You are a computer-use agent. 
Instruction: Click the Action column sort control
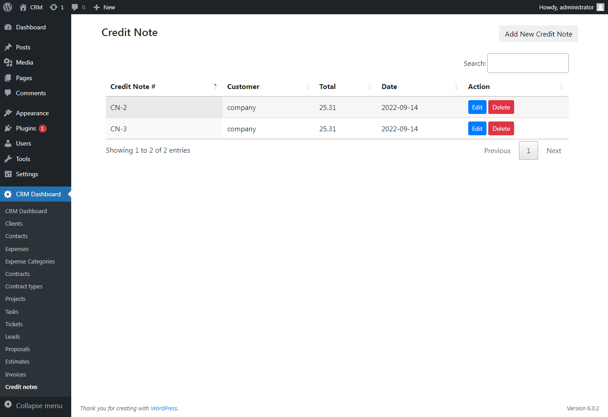coord(561,86)
